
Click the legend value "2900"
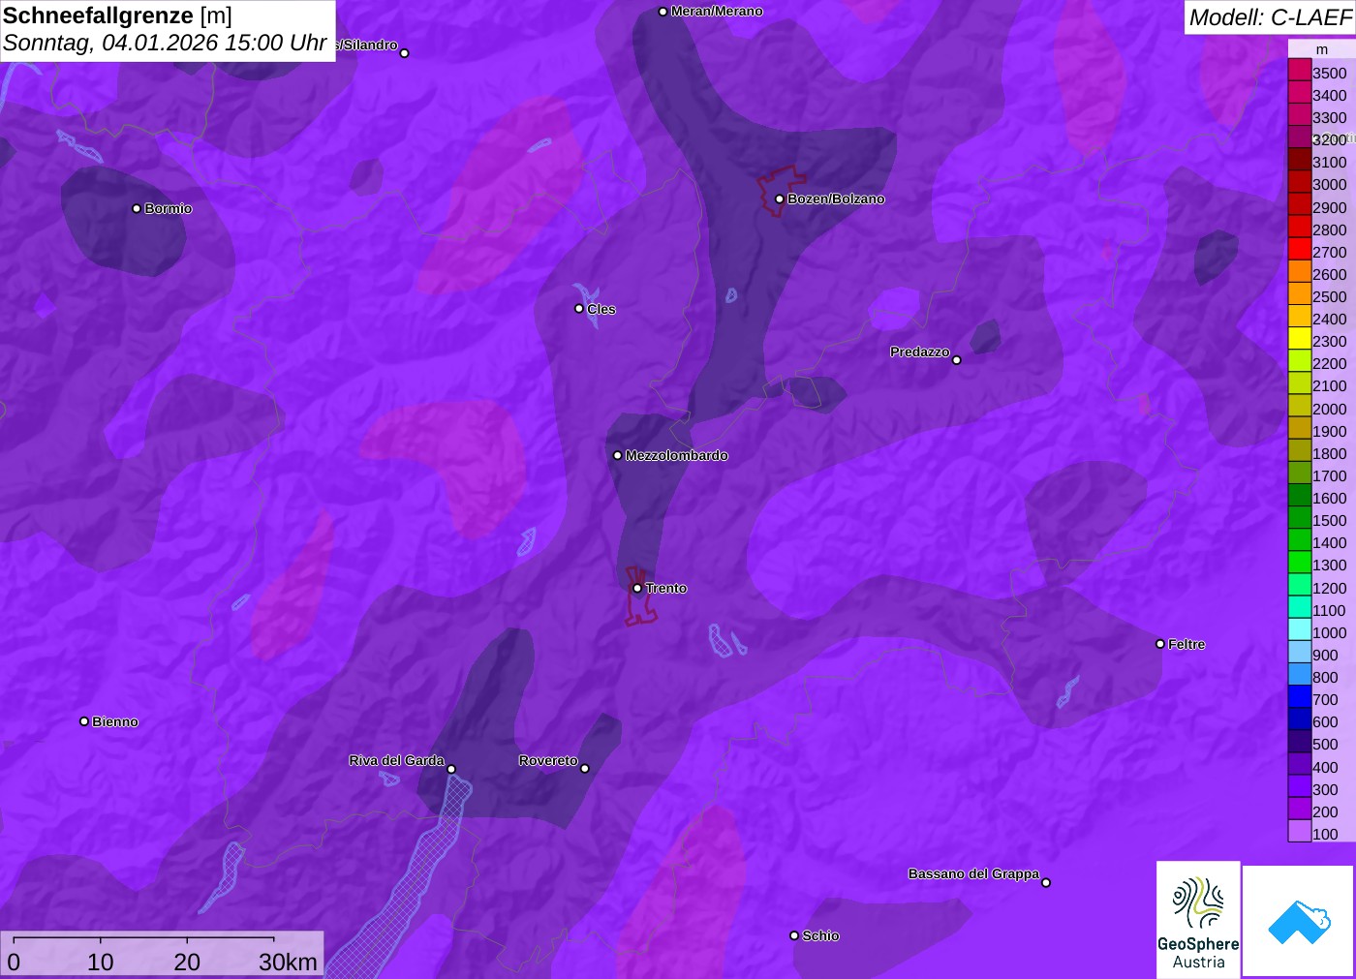point(1329,207)
